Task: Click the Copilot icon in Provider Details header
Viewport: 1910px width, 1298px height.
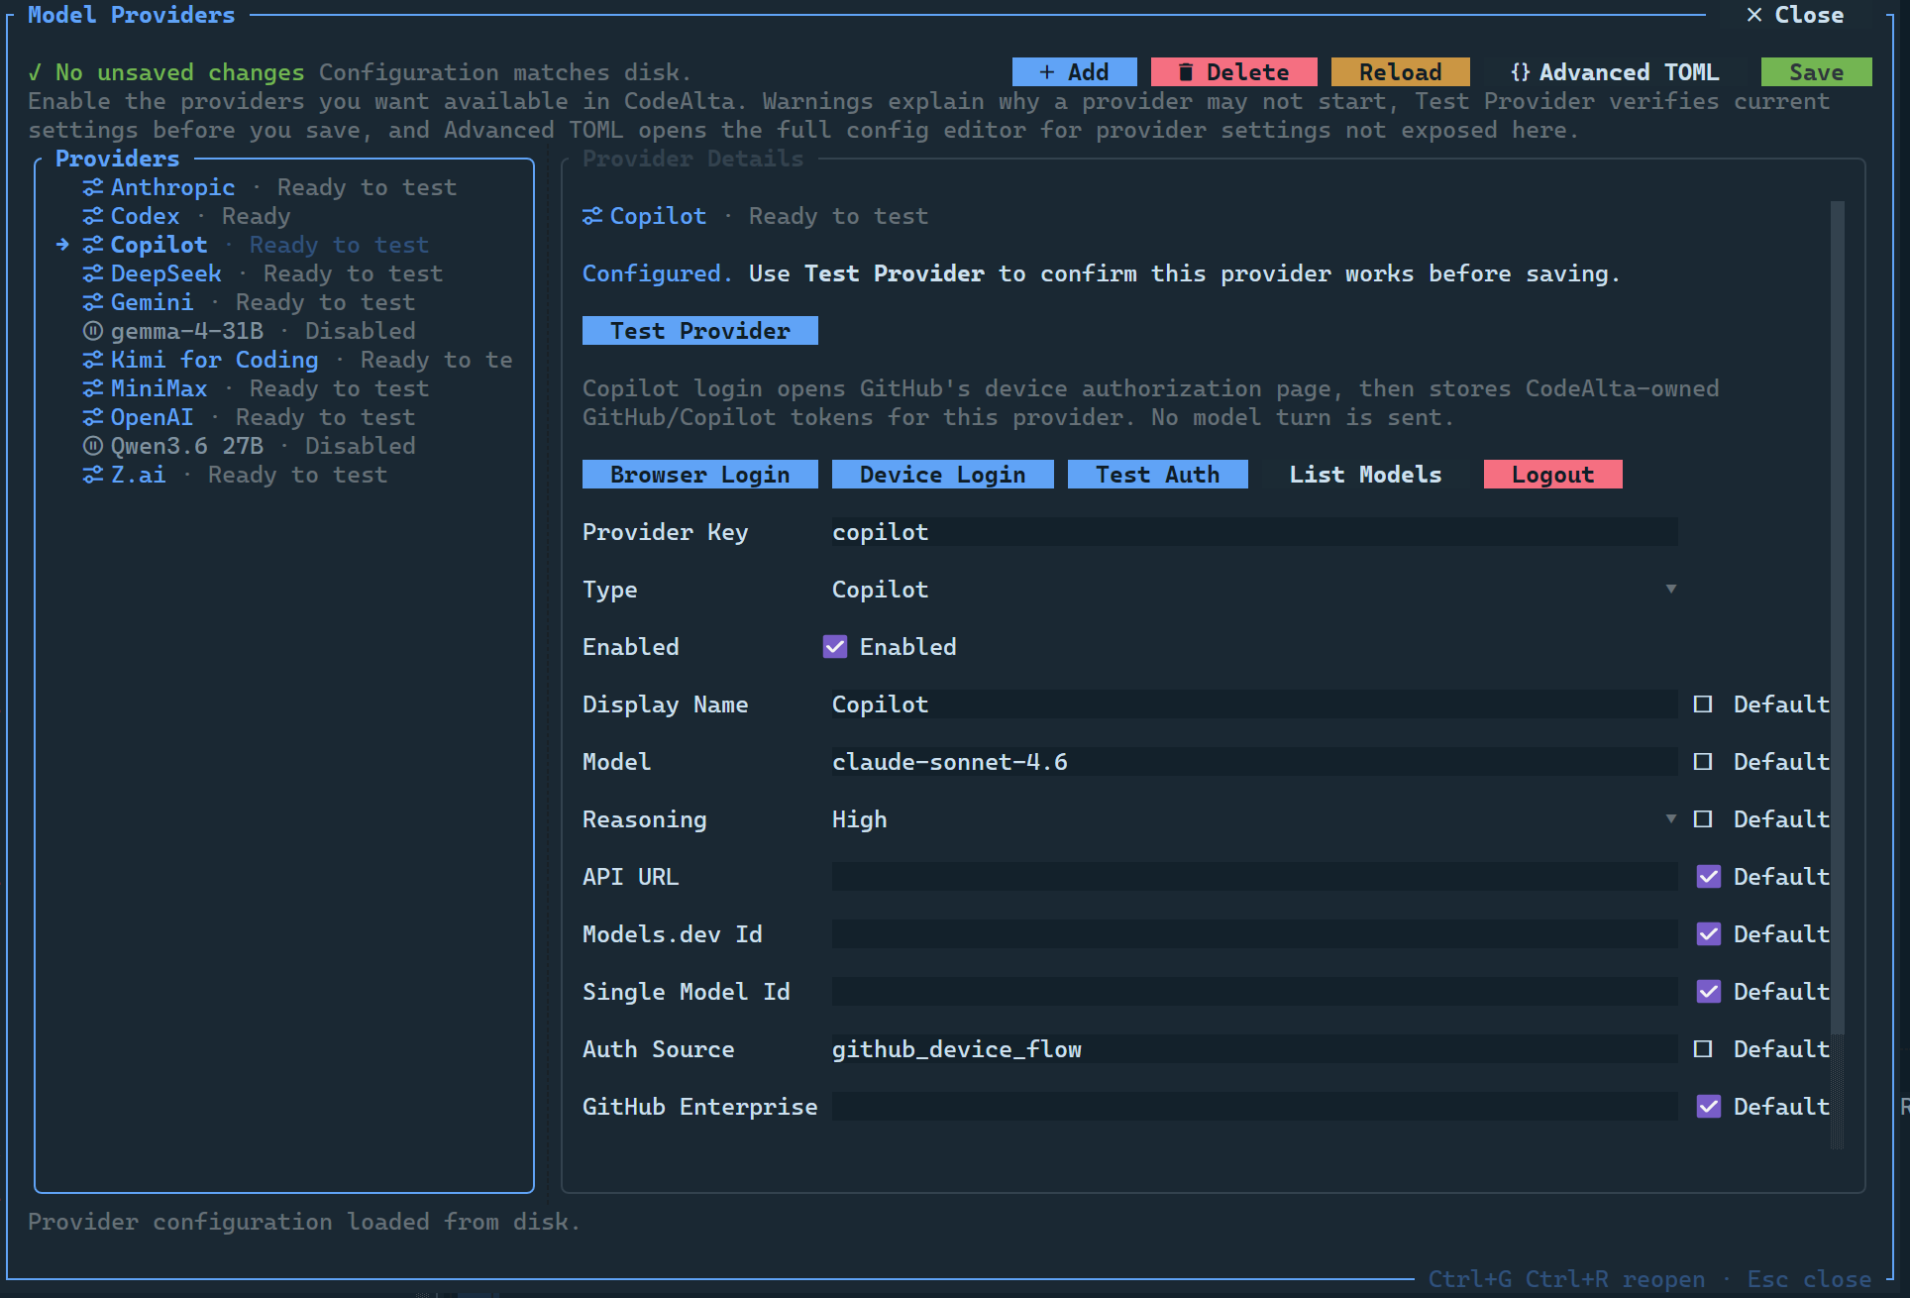Action: point(591,216)
